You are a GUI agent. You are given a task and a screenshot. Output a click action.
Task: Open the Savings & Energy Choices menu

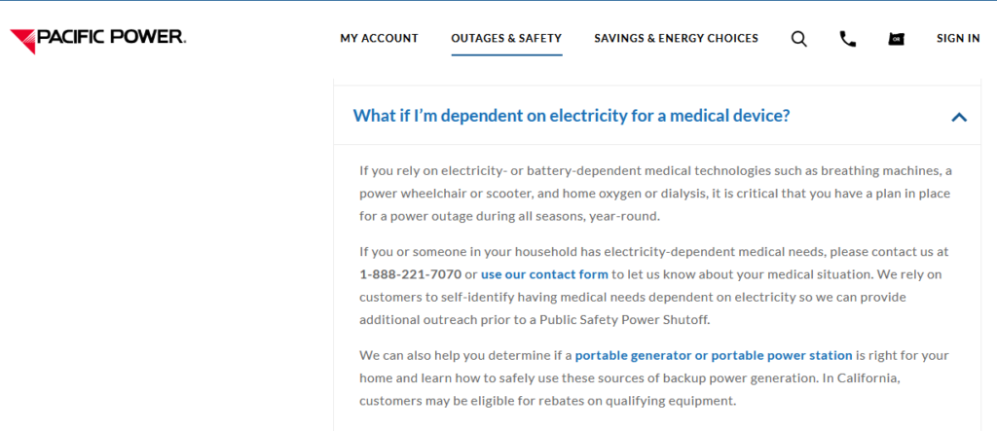(x=676, y=39)
